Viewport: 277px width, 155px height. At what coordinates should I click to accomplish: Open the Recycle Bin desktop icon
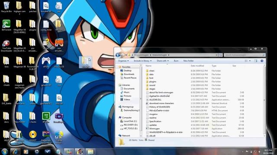point(6,7)
